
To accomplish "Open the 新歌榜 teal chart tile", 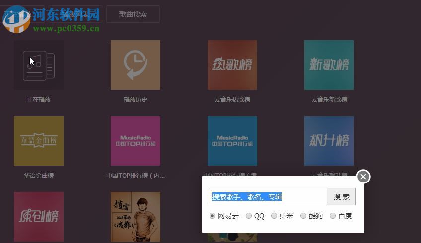I will click(329, 65).
